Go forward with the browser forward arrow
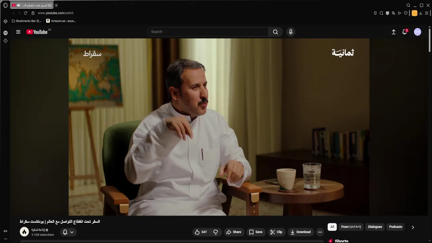 coord(19,13)
